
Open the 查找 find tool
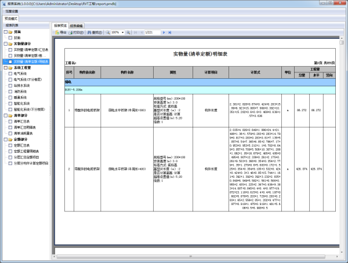click(89, 32)
